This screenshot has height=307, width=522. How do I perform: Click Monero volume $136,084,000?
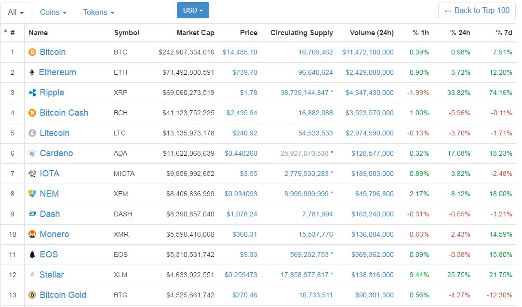pos(373,234)
